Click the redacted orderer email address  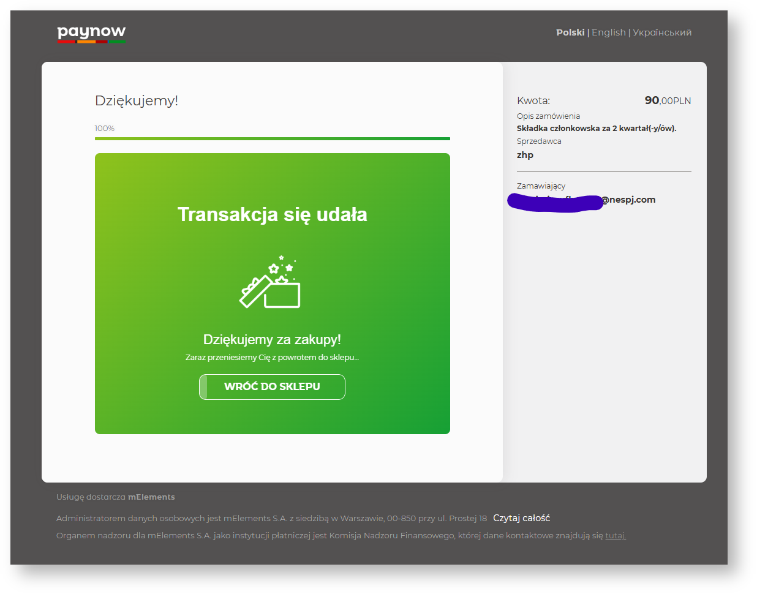[x=582, y=200]
